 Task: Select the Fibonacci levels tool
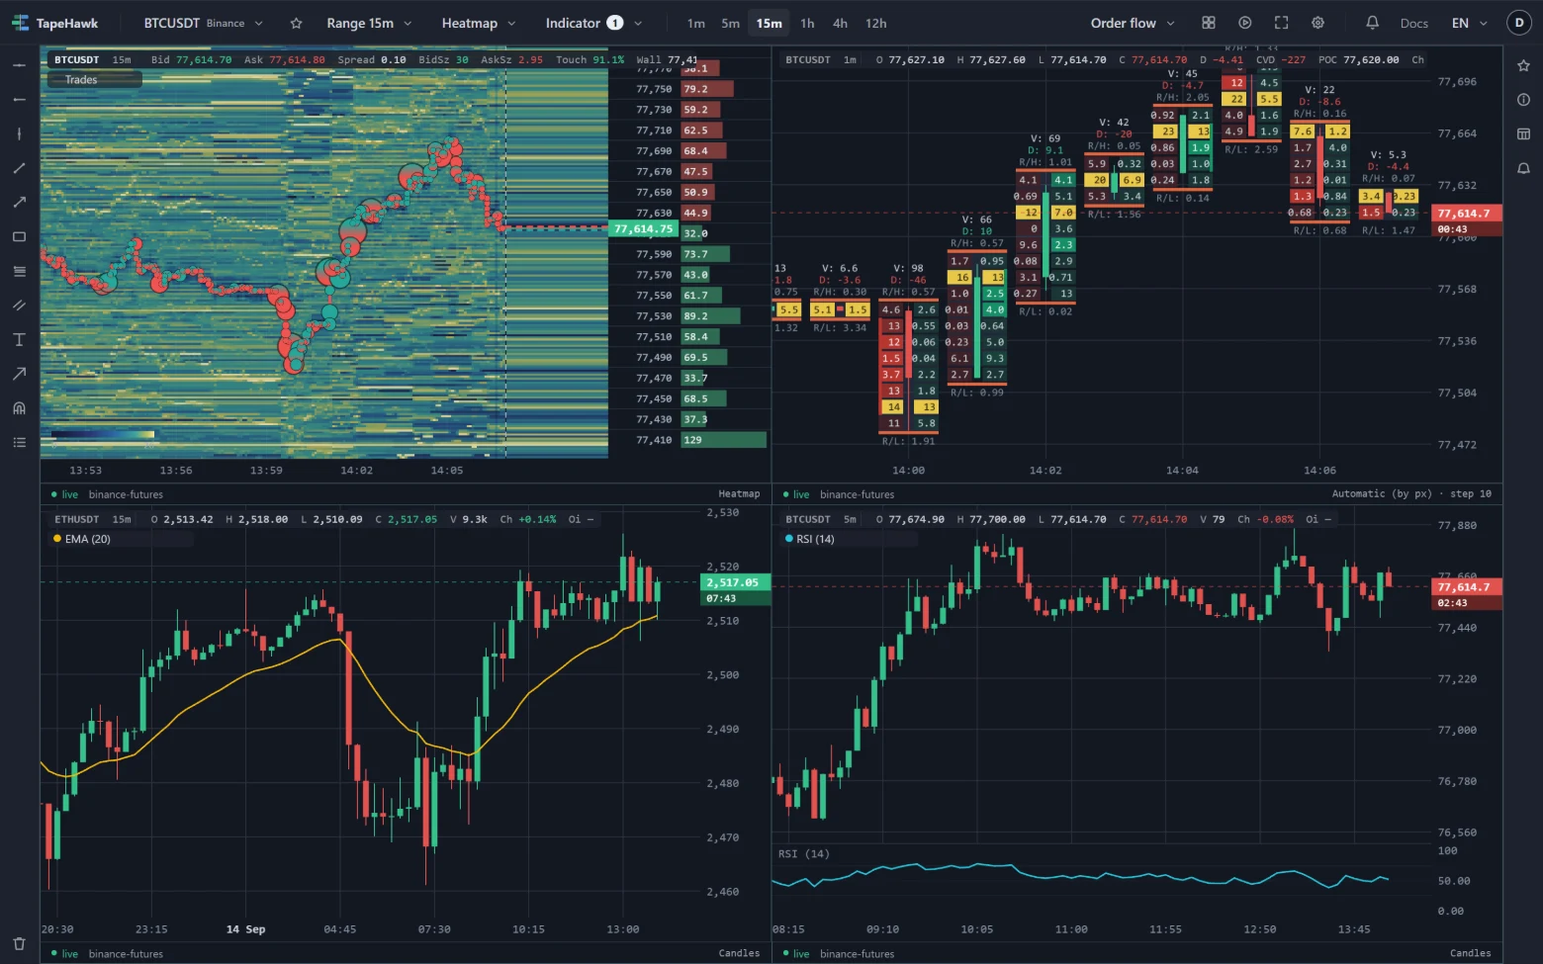pyautogui.click(x=19, y=271)
